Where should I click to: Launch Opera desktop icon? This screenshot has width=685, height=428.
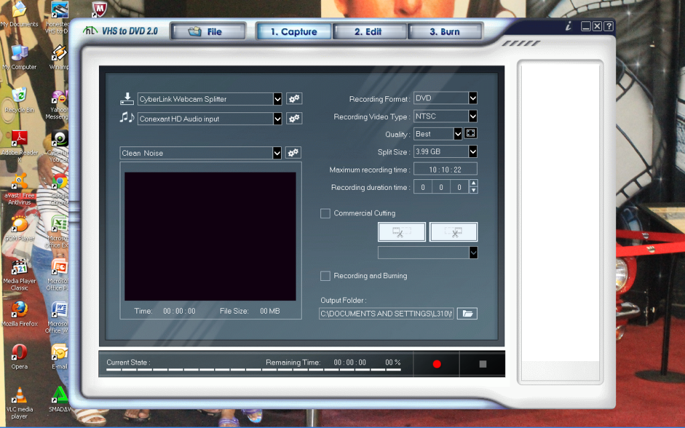(x=19, y=356)
